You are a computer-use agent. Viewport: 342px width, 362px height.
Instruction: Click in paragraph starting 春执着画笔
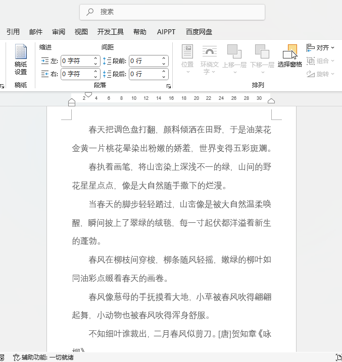[x=171, y=176]
